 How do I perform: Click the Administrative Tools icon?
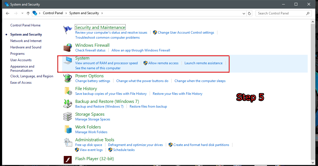[68, 142]
